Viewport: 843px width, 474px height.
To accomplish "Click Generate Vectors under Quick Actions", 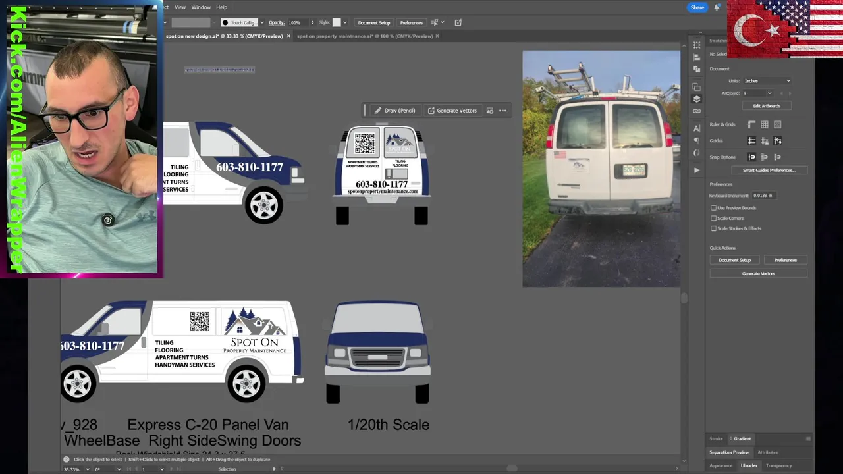I will pos(759,273).
